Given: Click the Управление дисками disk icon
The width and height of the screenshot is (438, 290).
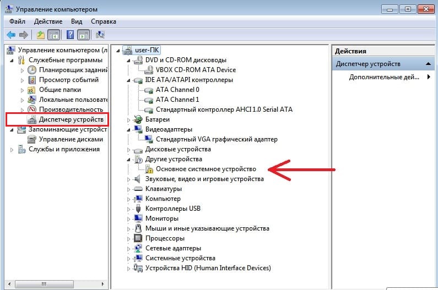Looking at the screenshot, I should tap(32, 139).
